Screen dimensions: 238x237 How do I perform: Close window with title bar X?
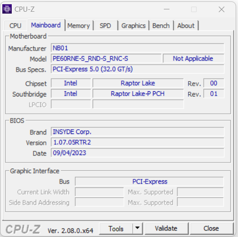pyautogui.click(x=222, y=9)
